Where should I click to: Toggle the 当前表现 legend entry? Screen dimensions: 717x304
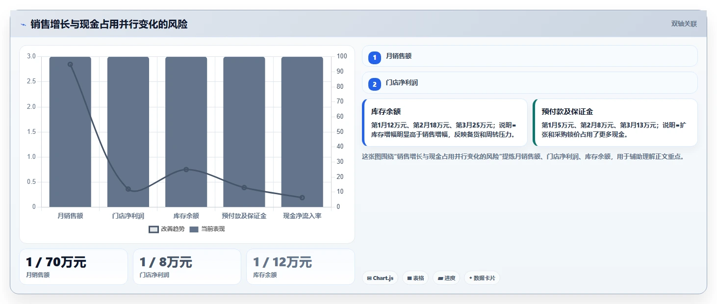click(207, 229)
